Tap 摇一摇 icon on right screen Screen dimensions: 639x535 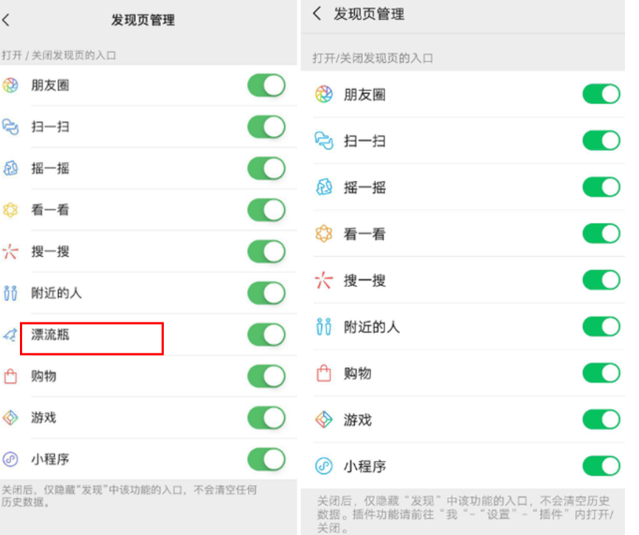coord(324,187)
